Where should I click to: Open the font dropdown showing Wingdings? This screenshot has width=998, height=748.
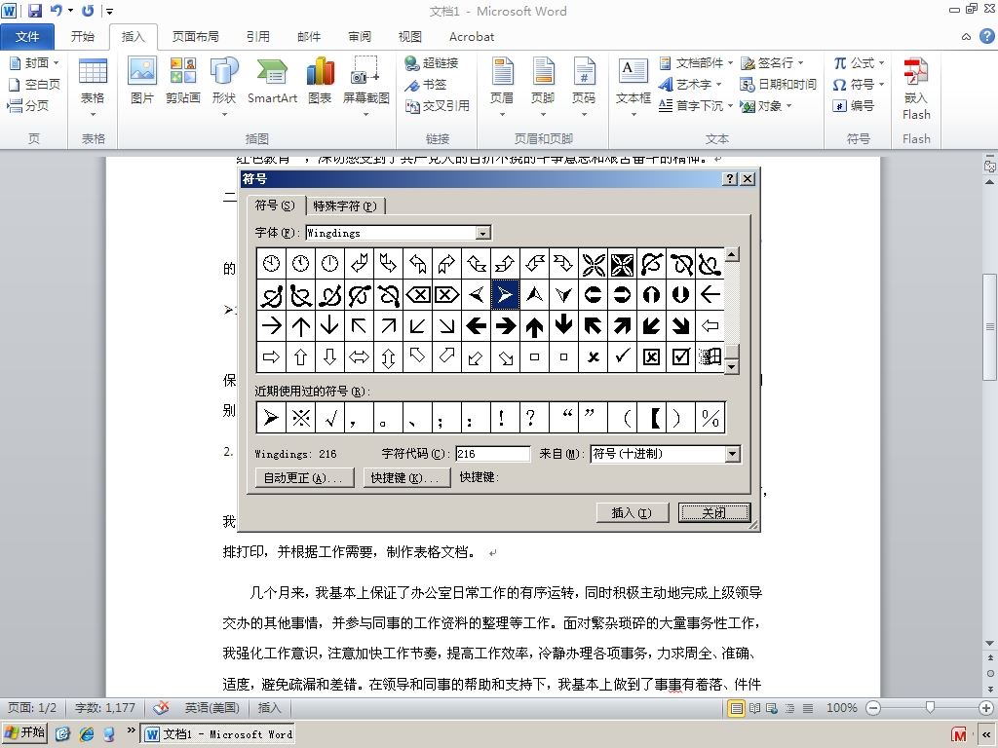click(x=483, y=233)
